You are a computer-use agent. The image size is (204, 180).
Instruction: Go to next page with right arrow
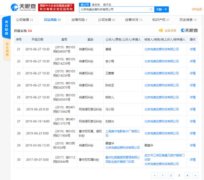pyautogui.click(x=195, y=175)
